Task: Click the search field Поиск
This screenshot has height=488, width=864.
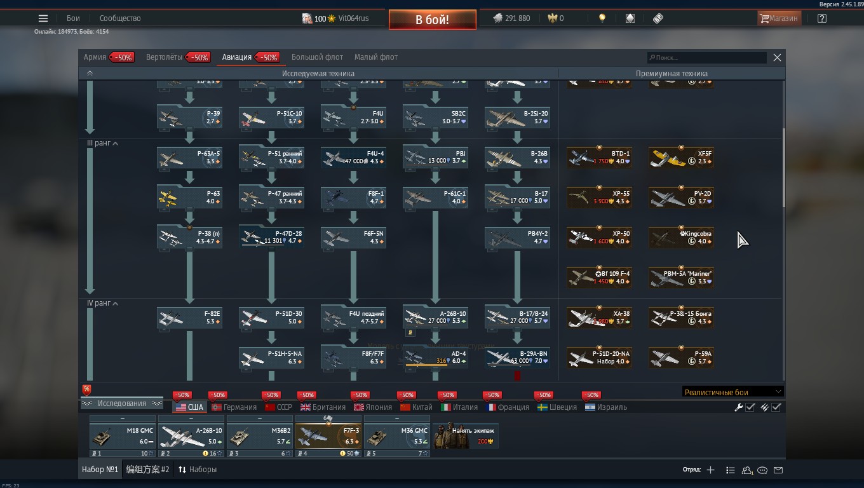Action: pos(706,57)
